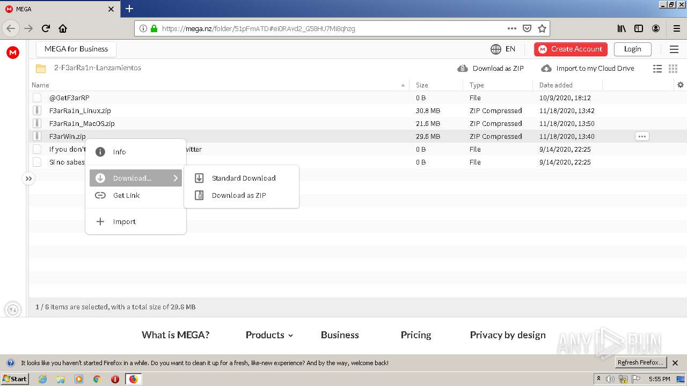
Task: Click the 2-F3arRa1n-Lanzamientos folder title
Action: click(x=98, y=68)
